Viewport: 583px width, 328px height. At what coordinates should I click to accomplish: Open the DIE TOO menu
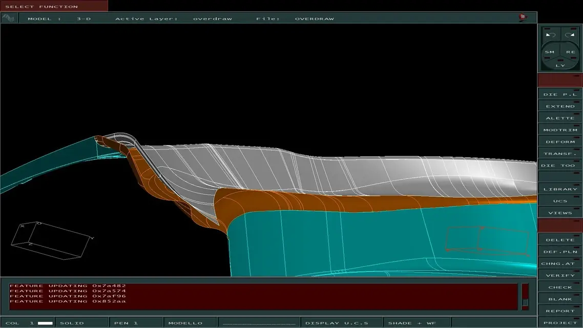coord(560,166)
